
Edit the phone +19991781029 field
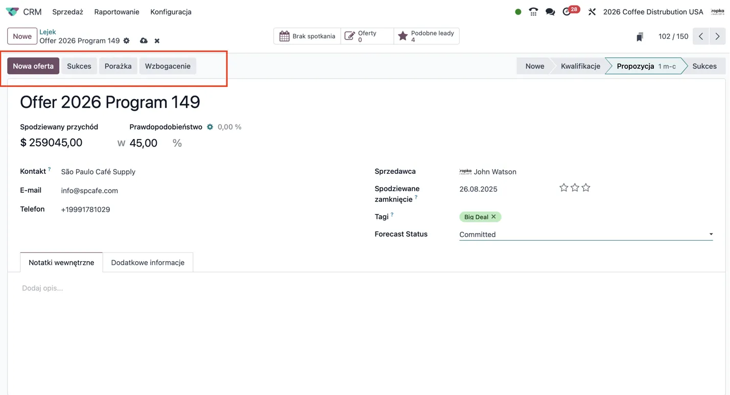[x=85, y=210]
